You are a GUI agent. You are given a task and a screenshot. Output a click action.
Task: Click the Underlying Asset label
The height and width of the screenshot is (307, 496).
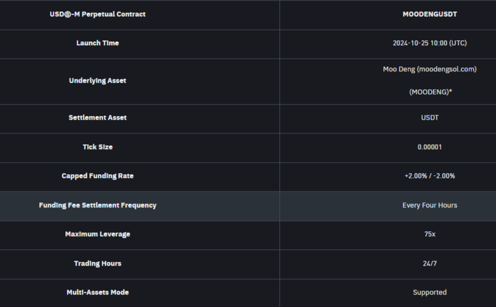coord(97,81)
